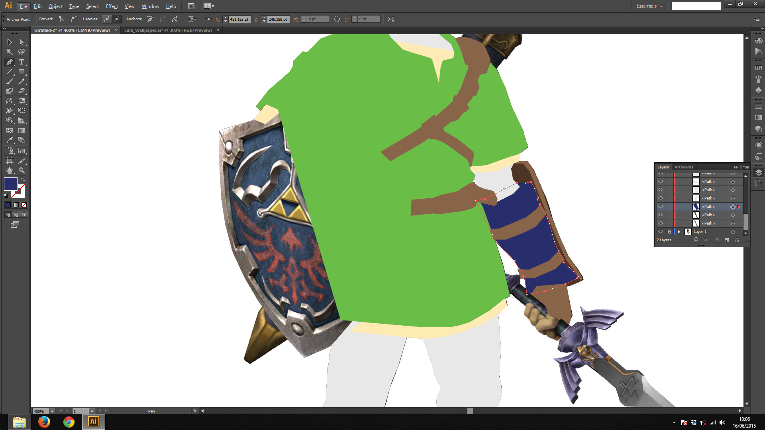Open artboard navigation dropdown
The image size is (765, 430).
tap(92, 411)
